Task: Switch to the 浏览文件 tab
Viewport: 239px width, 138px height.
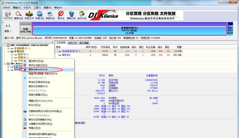Action: point(72,43)
